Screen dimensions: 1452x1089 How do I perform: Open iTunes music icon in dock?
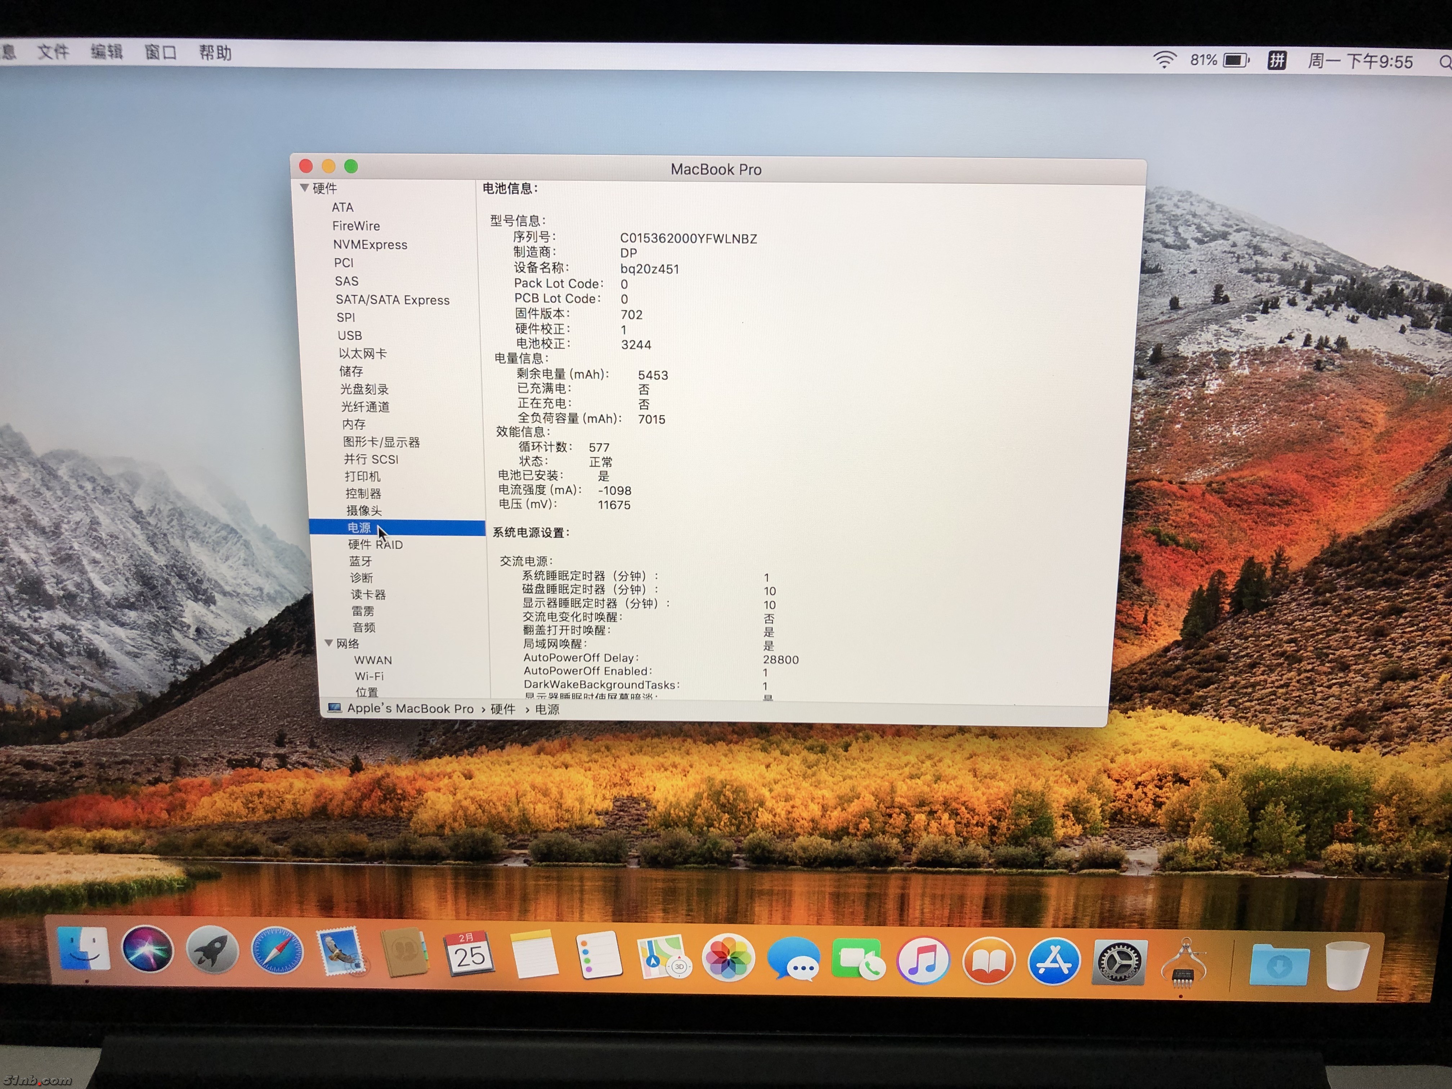pos(923,960)
